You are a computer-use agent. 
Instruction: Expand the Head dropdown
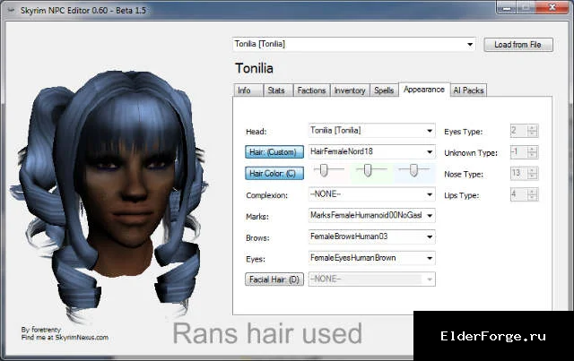430,131
